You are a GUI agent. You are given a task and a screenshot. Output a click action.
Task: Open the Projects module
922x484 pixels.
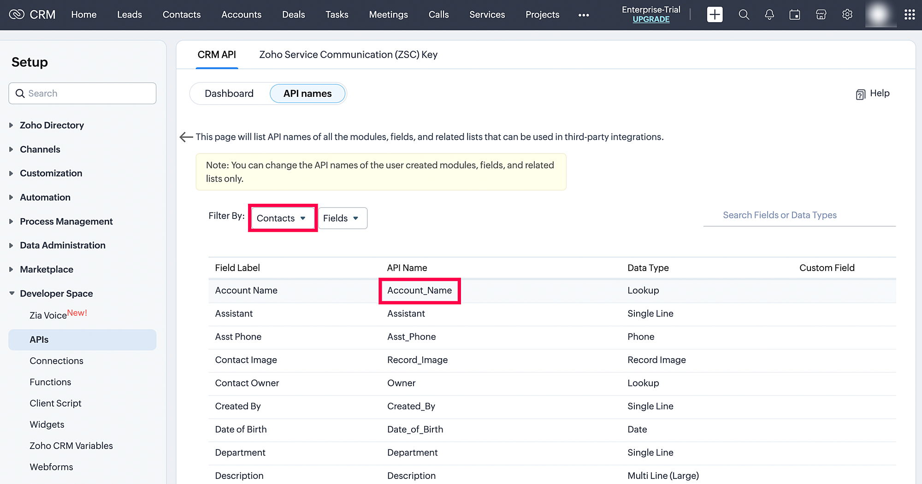tap(543, 15)
